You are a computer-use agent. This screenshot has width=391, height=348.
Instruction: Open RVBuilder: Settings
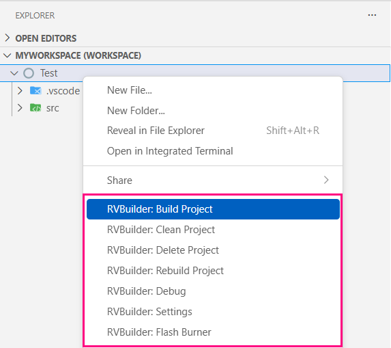point(213,312)
